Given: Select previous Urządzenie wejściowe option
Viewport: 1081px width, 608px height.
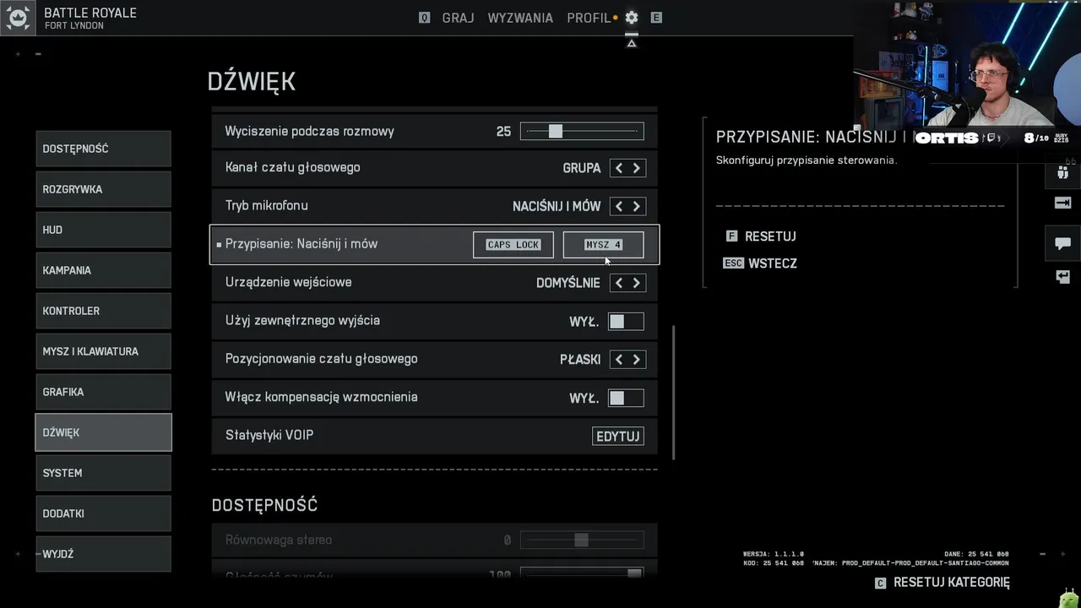Looking at the screenshot, I should 619,283.
